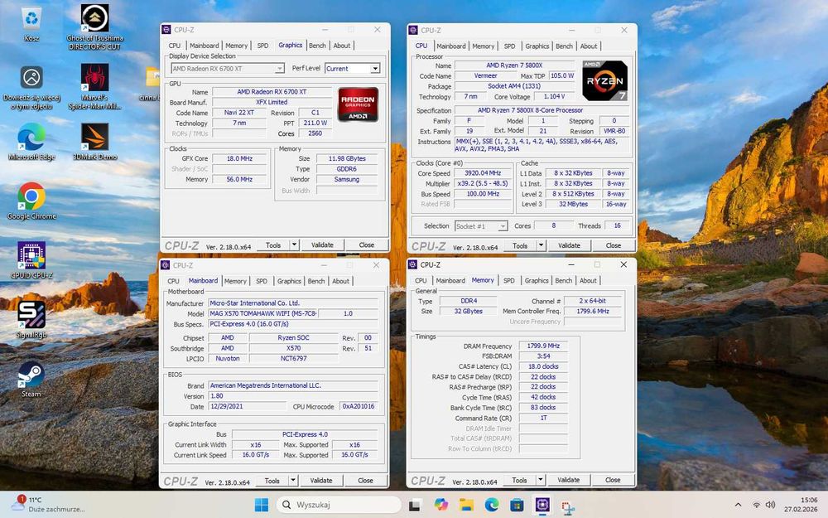Click the Mem Controller Freq. 1799.6 MHz value
This screenshot has height=518, width=828.
click(x=593, y=312)
